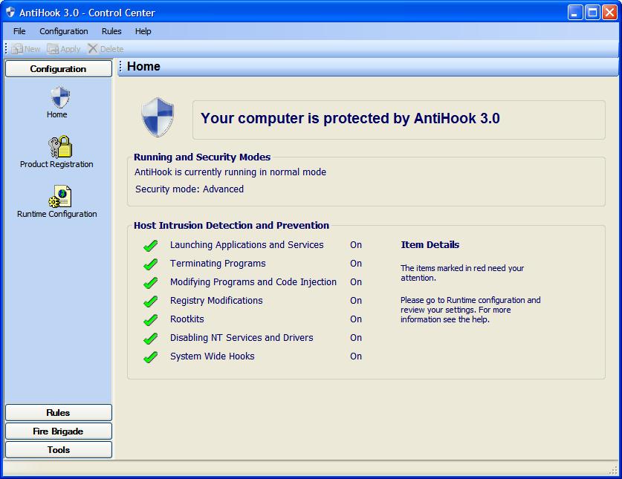Screen dimensions: 622x479
Task: Open the Home shield icon in sidebar
Action: click(x=60, y=97)
